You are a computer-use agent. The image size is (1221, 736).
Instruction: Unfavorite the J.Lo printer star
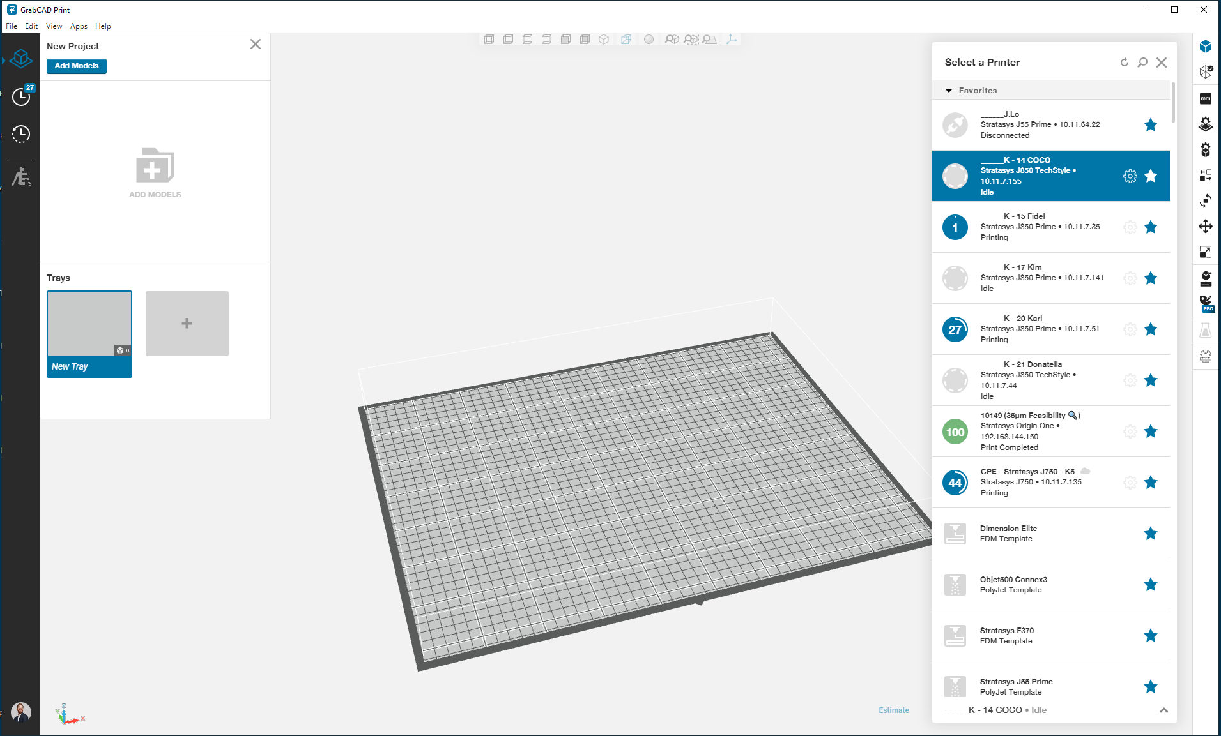(1150, 125)
